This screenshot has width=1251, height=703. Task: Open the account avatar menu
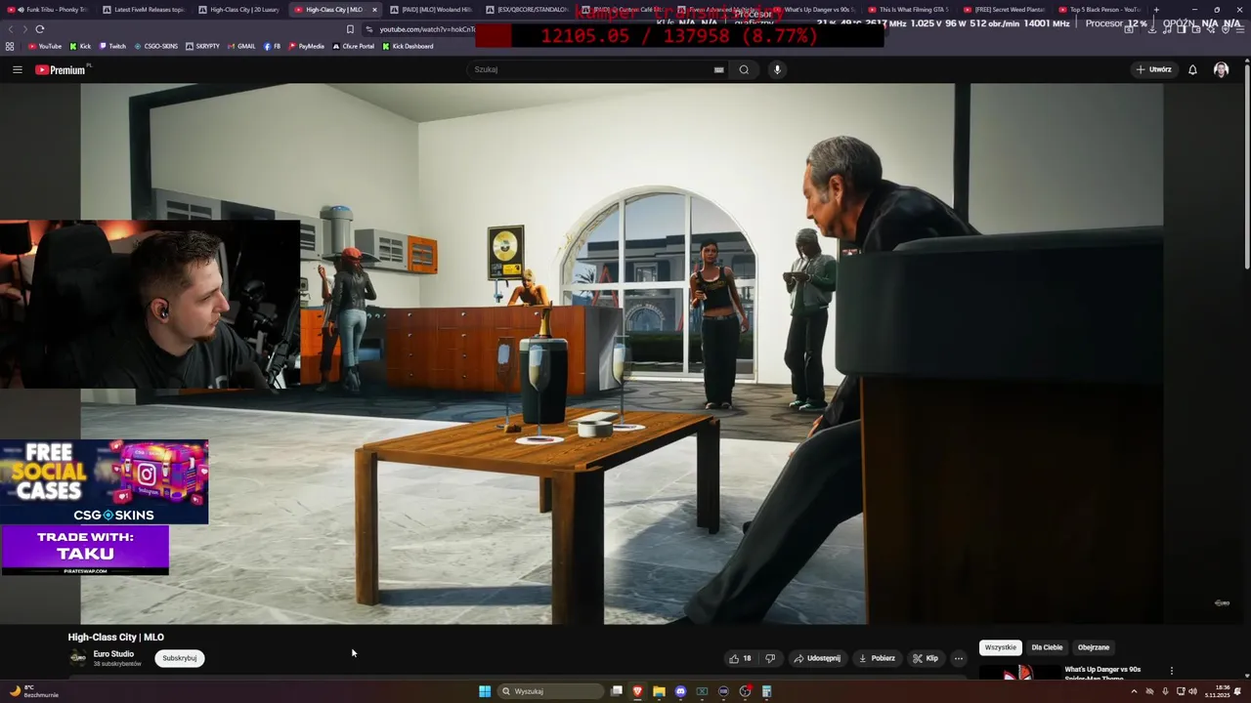[1221, 69]
